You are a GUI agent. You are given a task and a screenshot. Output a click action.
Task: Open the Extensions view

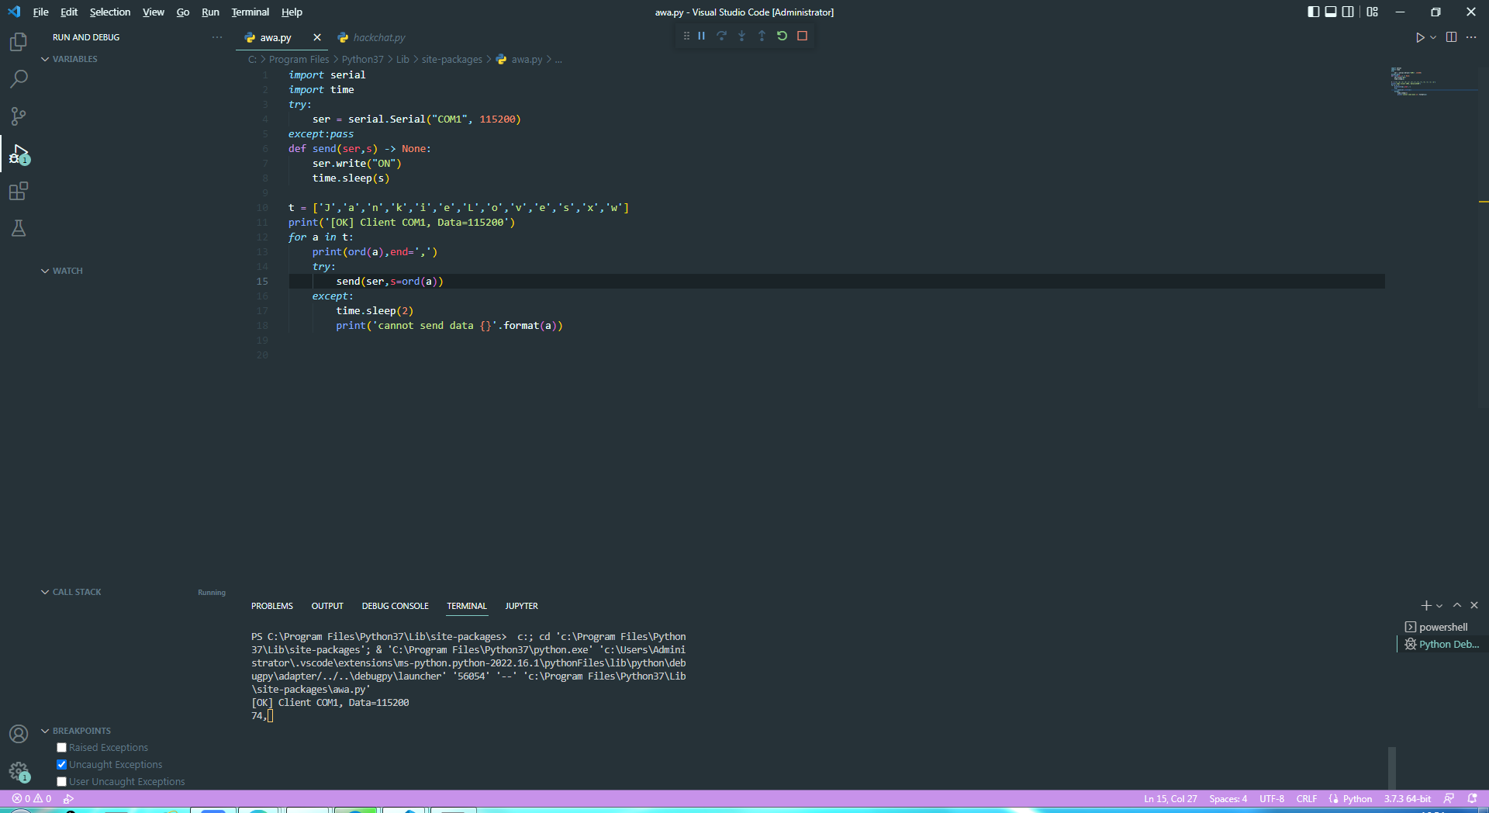coord(19,191)
